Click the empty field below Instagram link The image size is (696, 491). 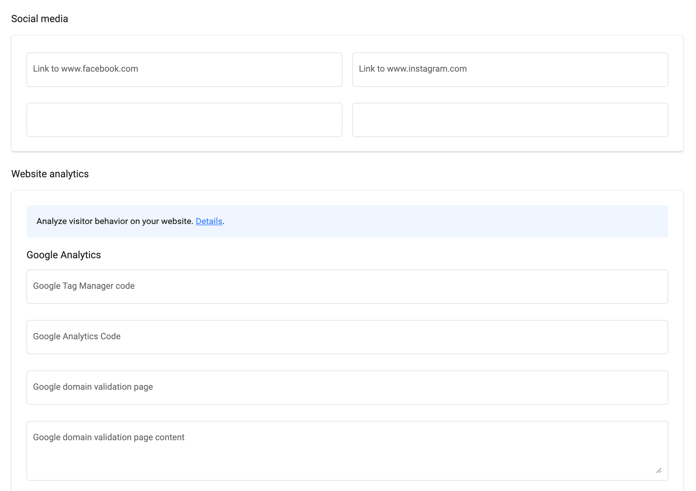tap(510, 120)
